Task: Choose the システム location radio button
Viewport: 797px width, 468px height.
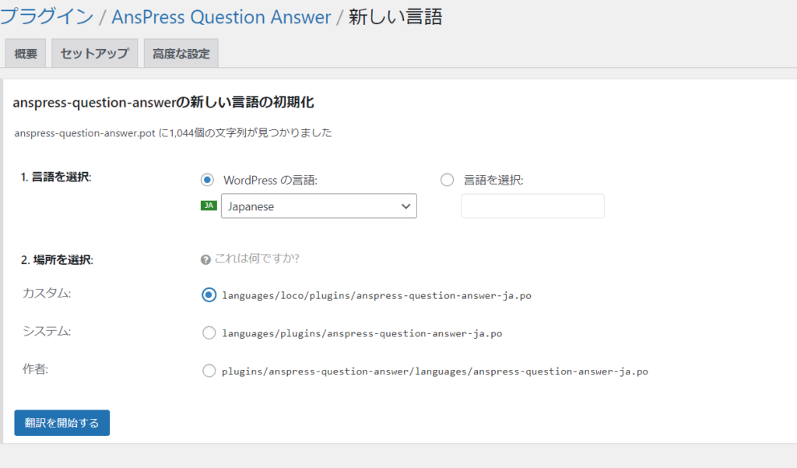Action: [x=209, y=333]
